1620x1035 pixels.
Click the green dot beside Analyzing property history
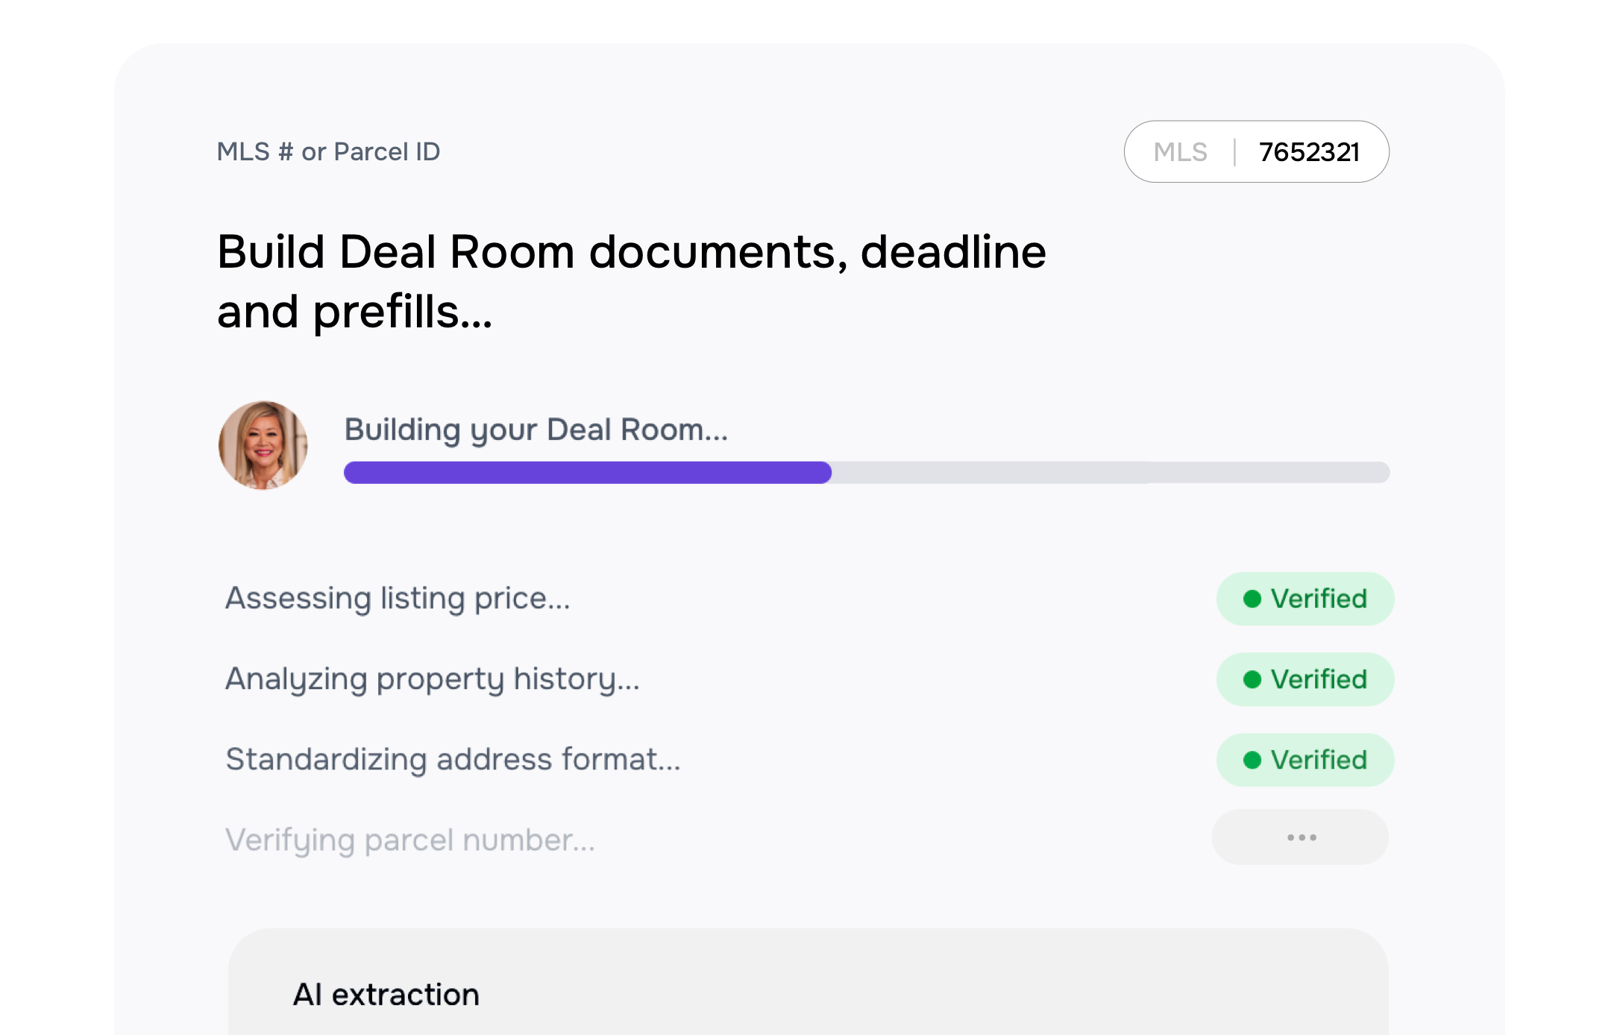tap(1252, 679)
